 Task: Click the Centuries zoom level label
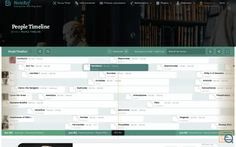[x=118, y=51]
